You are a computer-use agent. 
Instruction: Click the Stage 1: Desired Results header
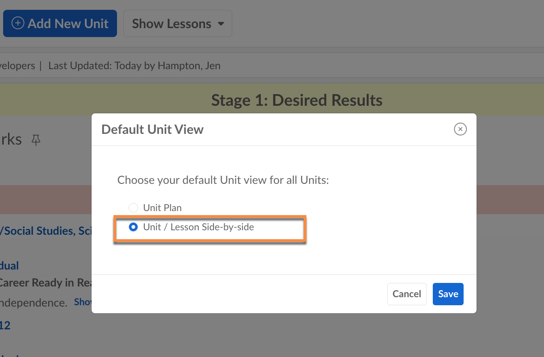pos(297,100)
